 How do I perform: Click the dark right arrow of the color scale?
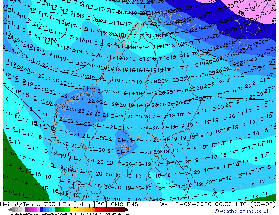(x=127, y=209)
